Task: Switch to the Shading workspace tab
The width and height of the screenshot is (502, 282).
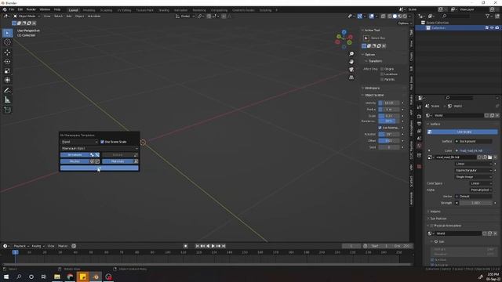Action: [164, 10]
